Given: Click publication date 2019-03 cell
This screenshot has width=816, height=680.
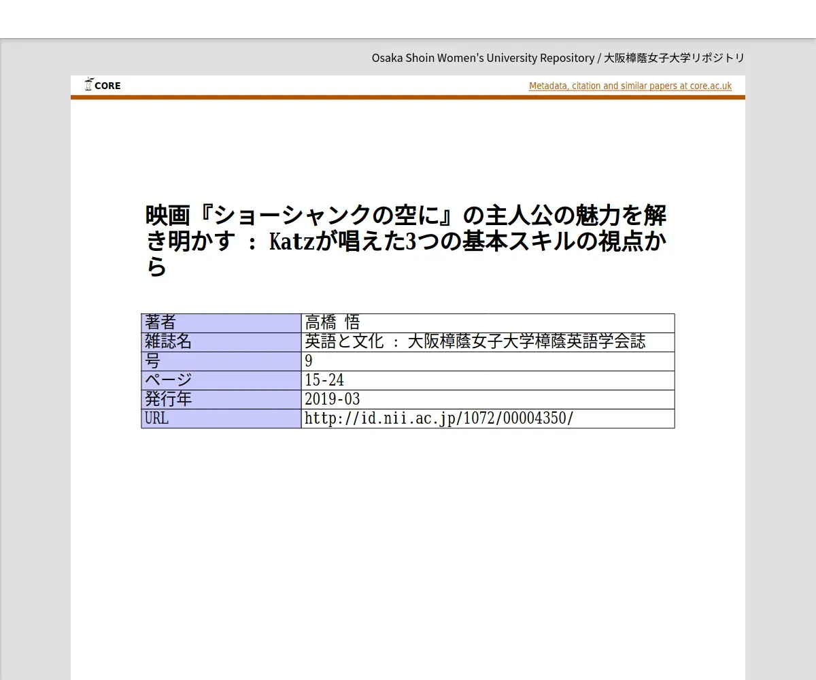Looking at the screenshot, I should click(488, 399).
